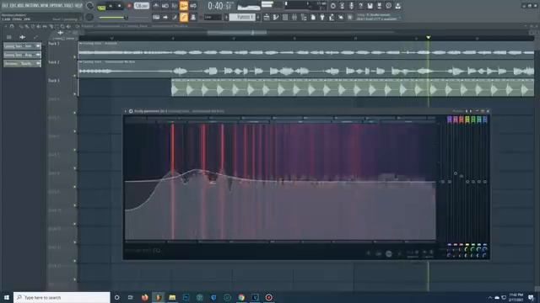Click Track 2 label header
The width and height of the screenshot is (540, 303).
point(54,62)
